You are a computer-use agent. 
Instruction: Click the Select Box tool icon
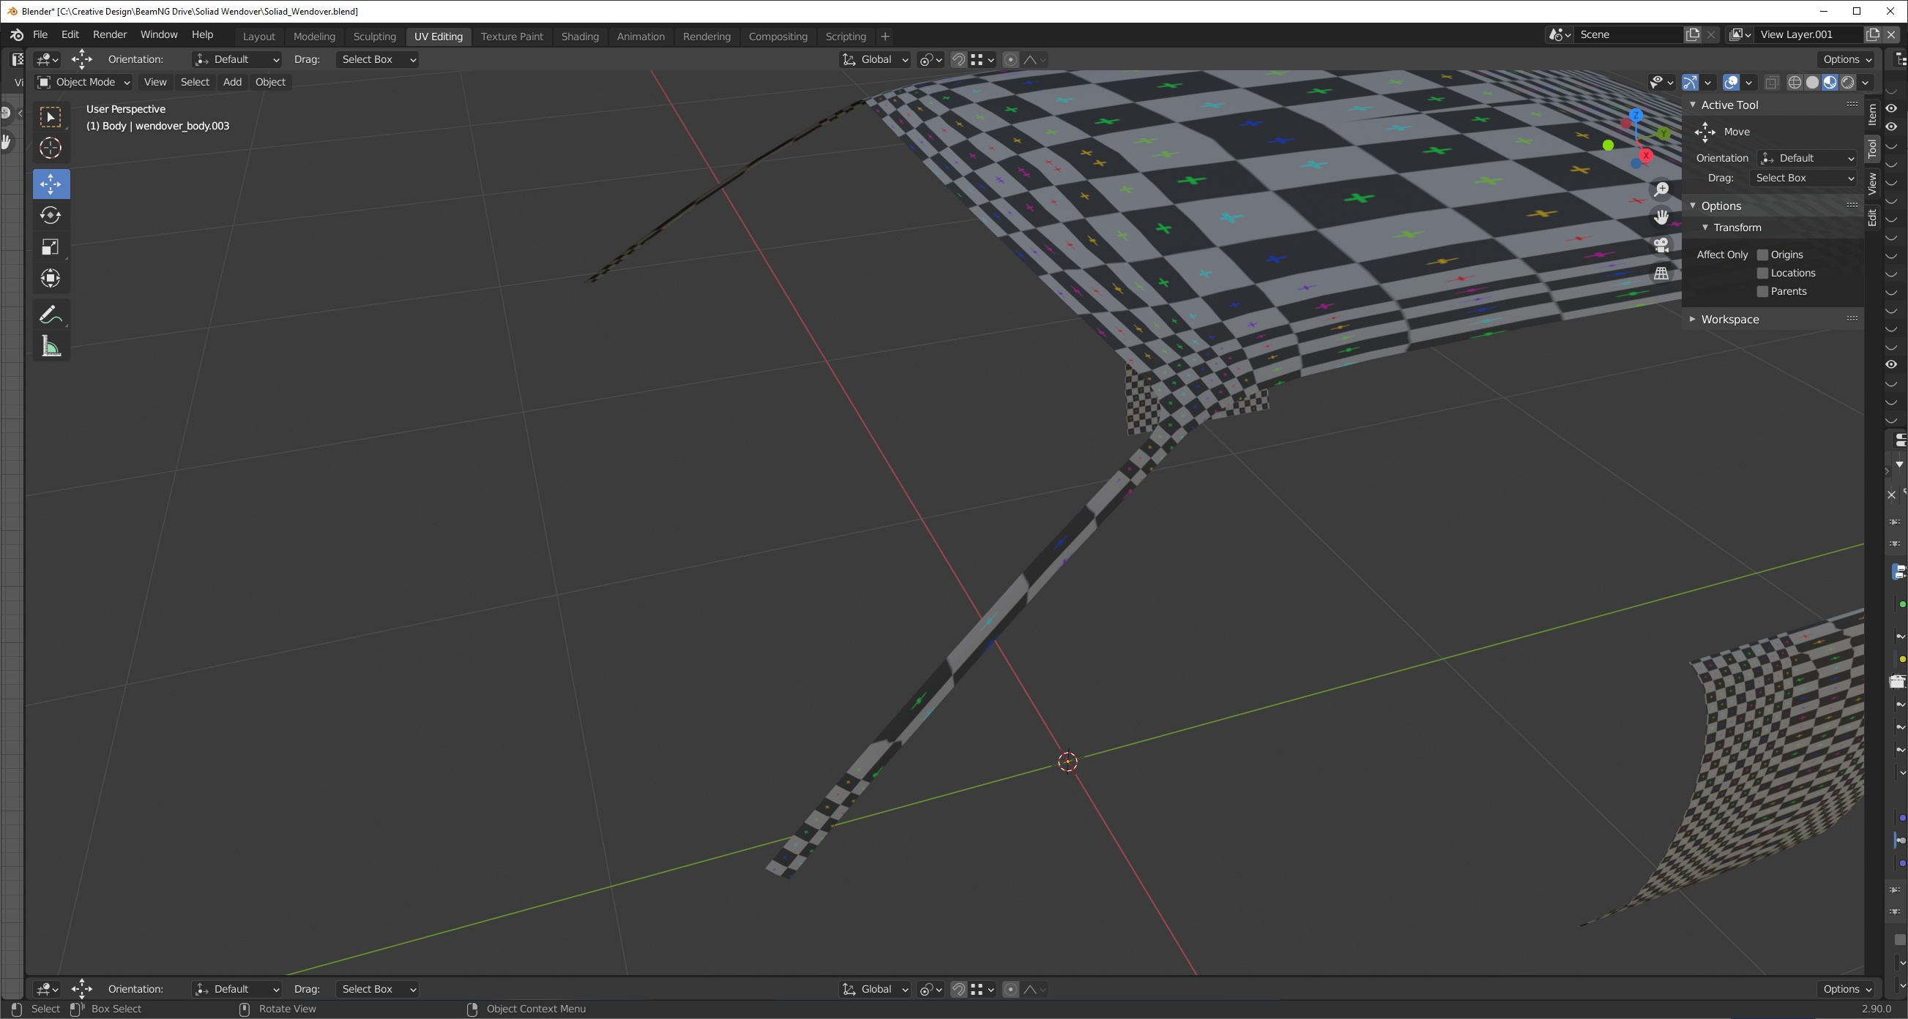coord(51,117)
